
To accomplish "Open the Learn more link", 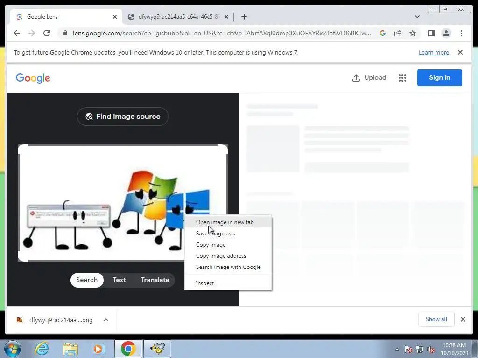I will [434, 52].
